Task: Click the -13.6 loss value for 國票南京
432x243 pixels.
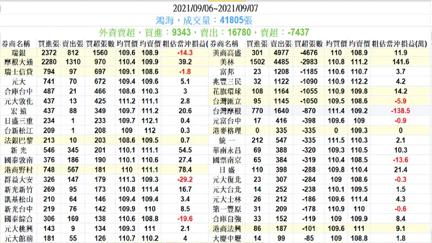Action: coord(400,160)
